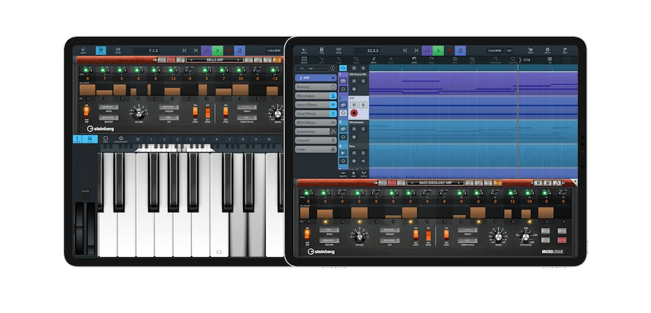
Task: Flip the SYNC switch on the right iPad arpeggiator
Action: pyautogui.click(x=446, y=235)
